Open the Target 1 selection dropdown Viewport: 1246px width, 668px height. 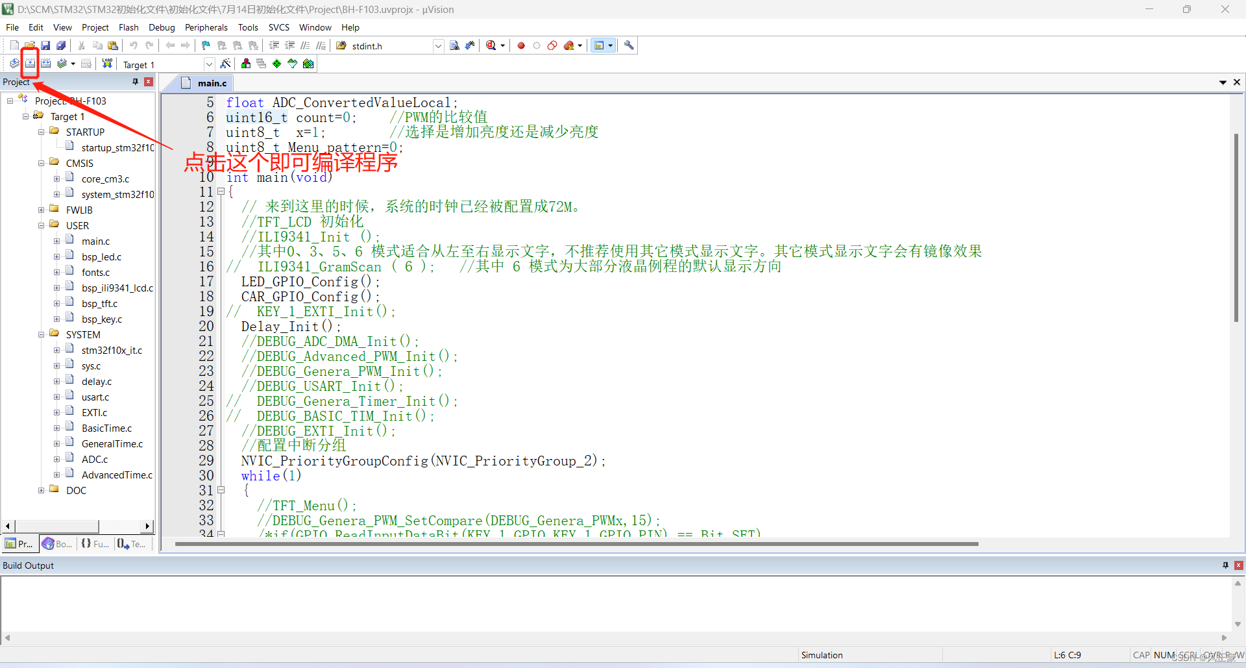[x=209, y=64]
